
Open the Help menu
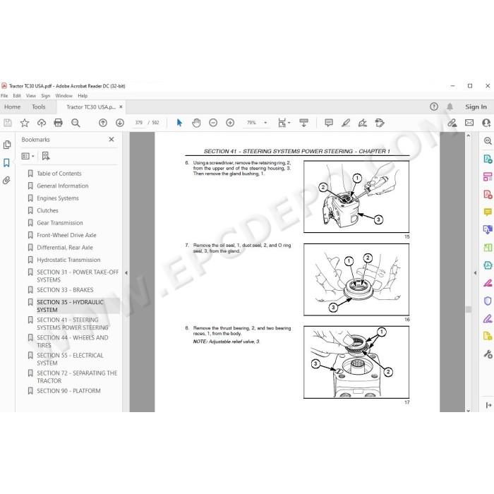(83, 95)
